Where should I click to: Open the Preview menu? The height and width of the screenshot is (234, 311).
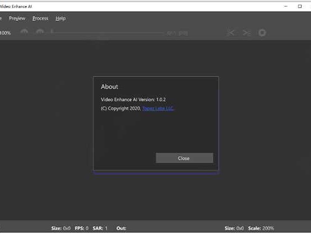click(x=17, y=18)
